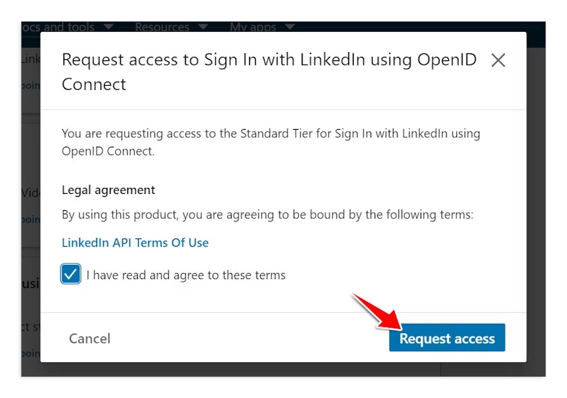Click the checkmark inside the agreement checkbox
This screenshot has width=567, height=398.
(70, 275)
